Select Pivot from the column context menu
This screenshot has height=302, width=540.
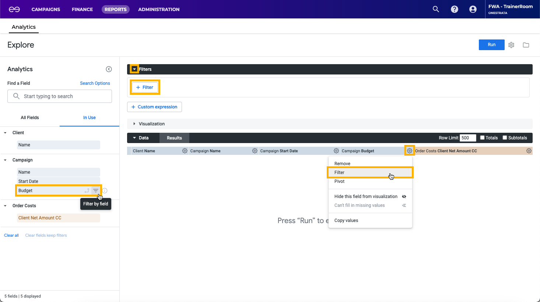coord(340,181)
